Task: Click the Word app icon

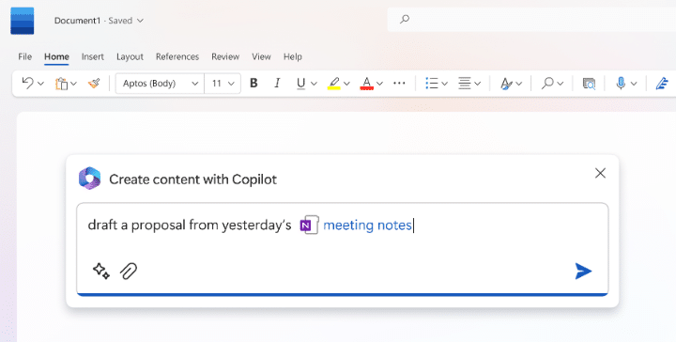Action: tap(23, 21)
